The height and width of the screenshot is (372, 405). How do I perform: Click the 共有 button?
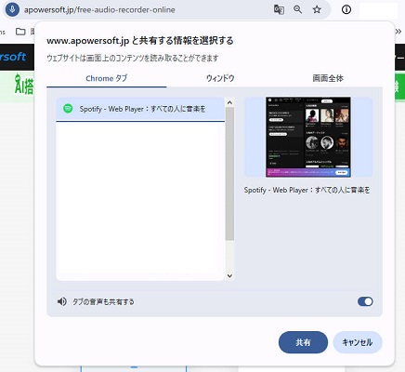point(303,342)
